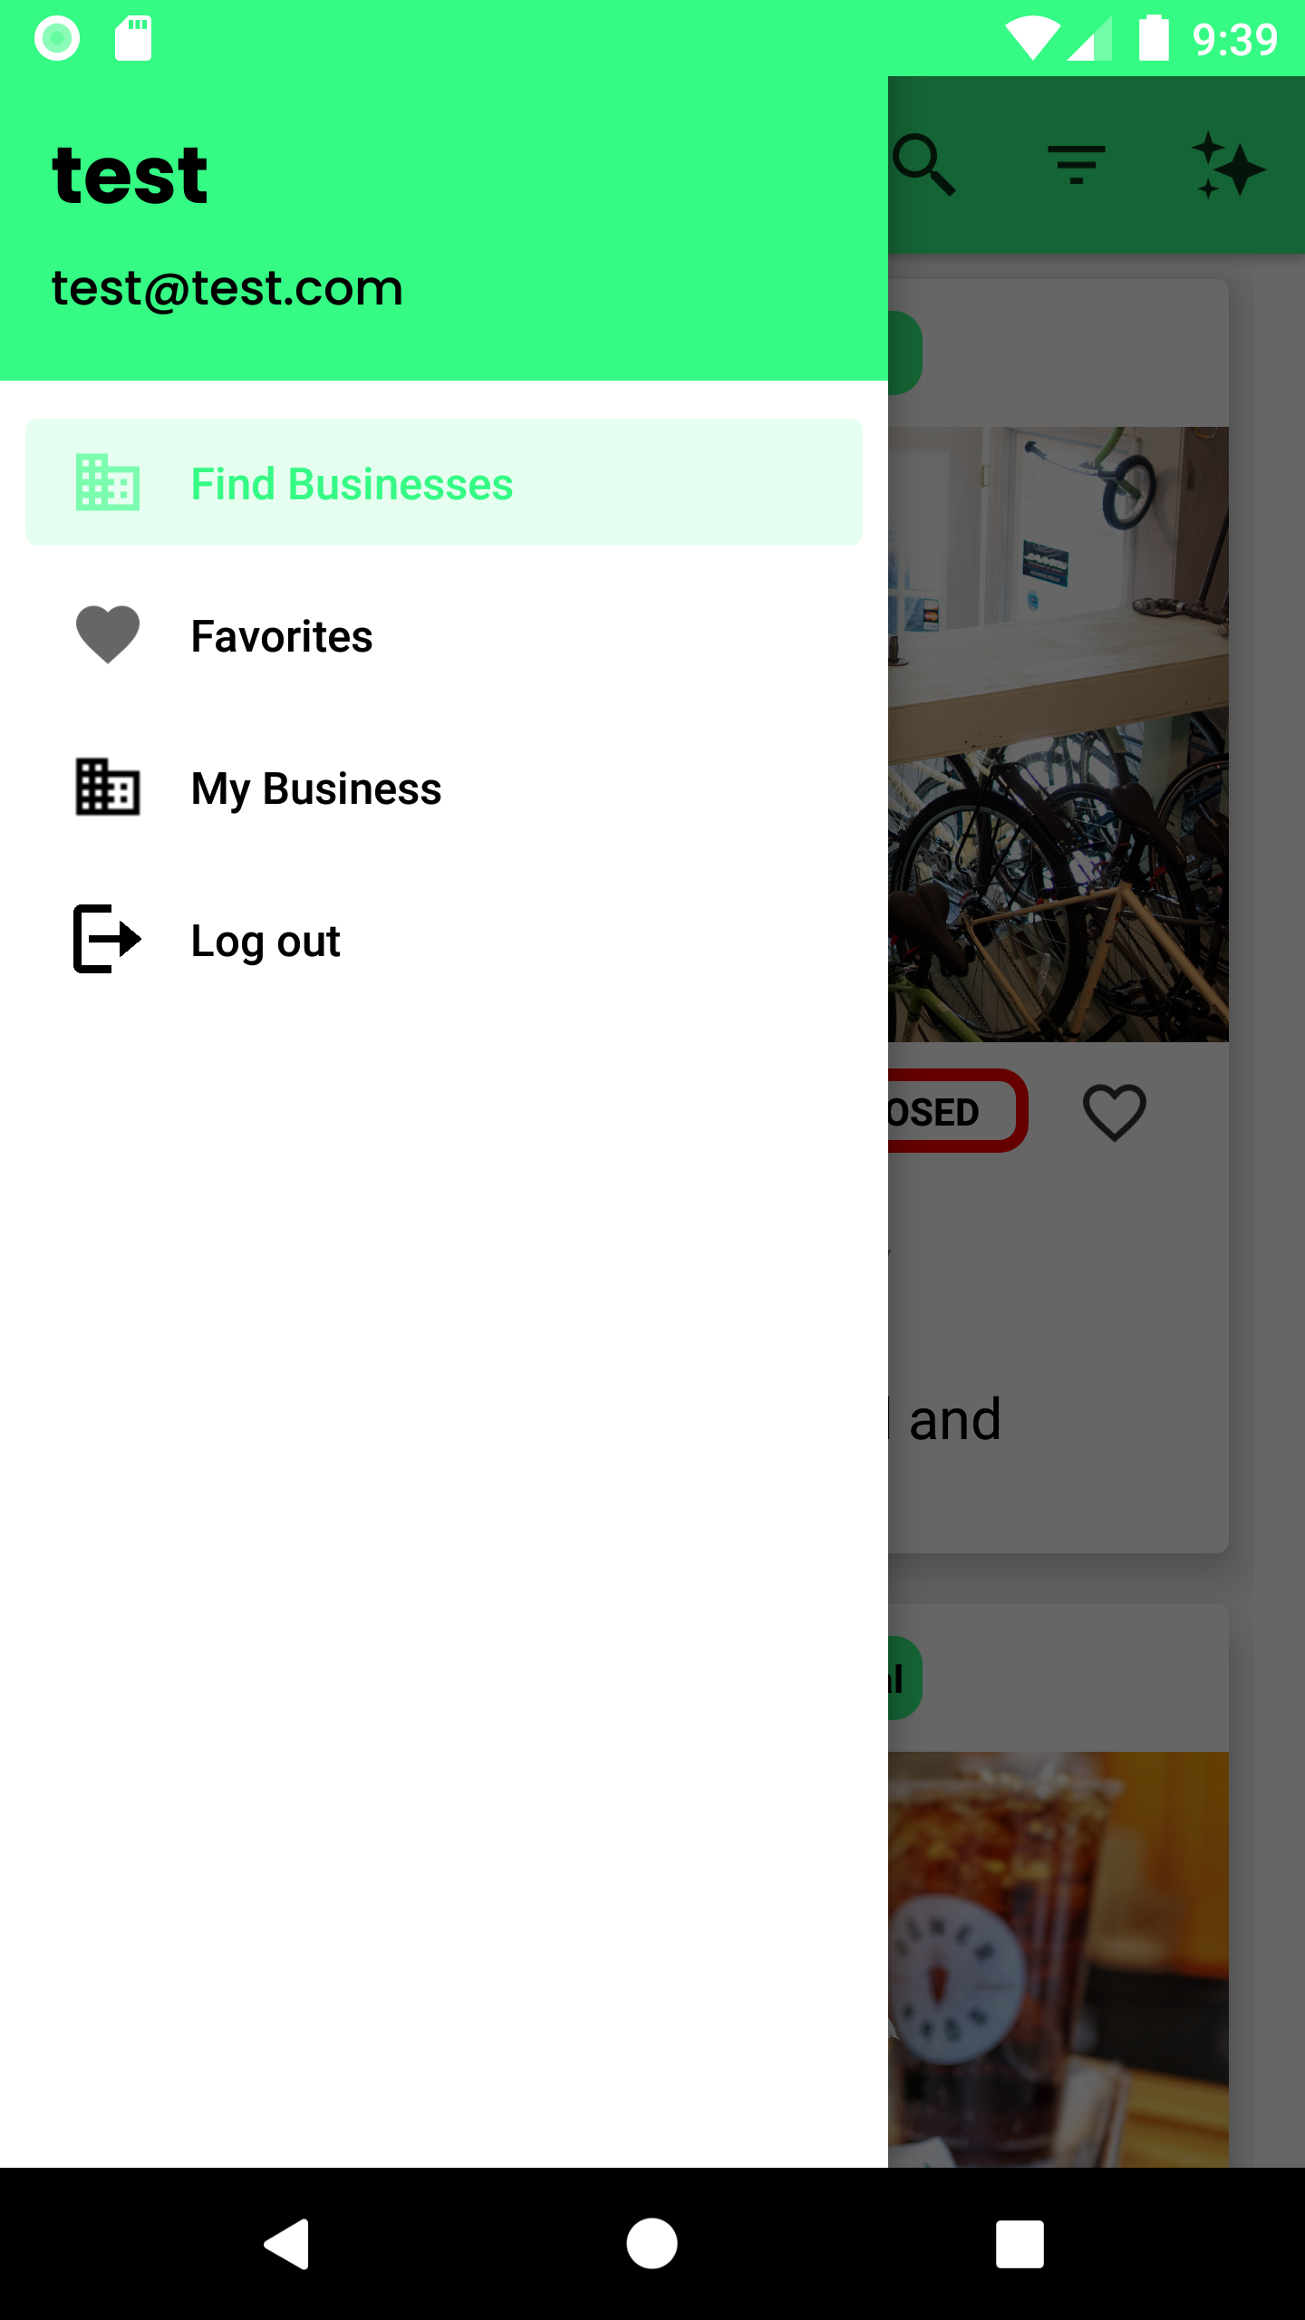The image size is (1305, 2320).
Task: Go to My Business
Action: 316,788
